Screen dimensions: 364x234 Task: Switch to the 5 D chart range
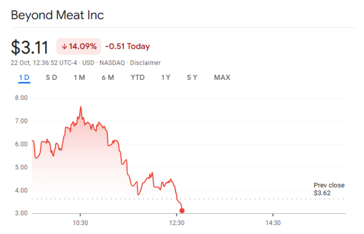pyautogui.click(x=52, y=78)
